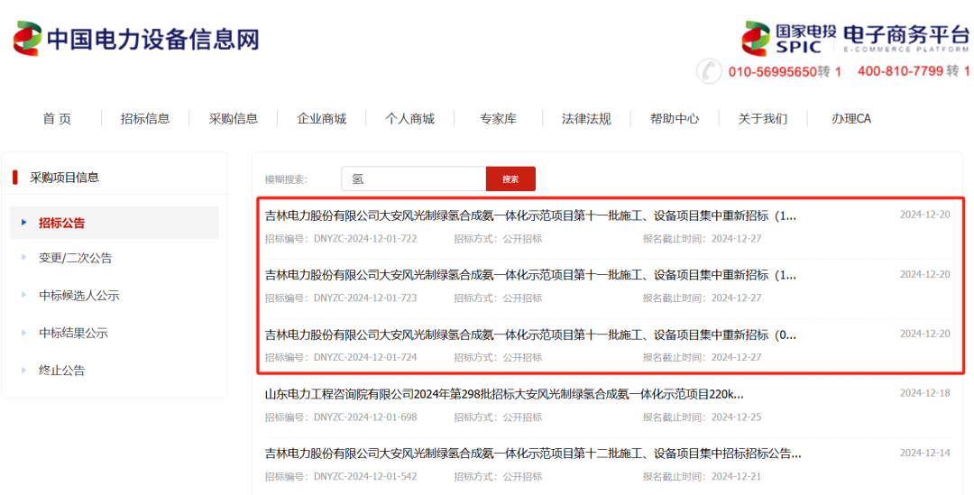Click the 中国电力设备信息网 site logo
Screen dimensions: 974x495
[x=137, y=39]
